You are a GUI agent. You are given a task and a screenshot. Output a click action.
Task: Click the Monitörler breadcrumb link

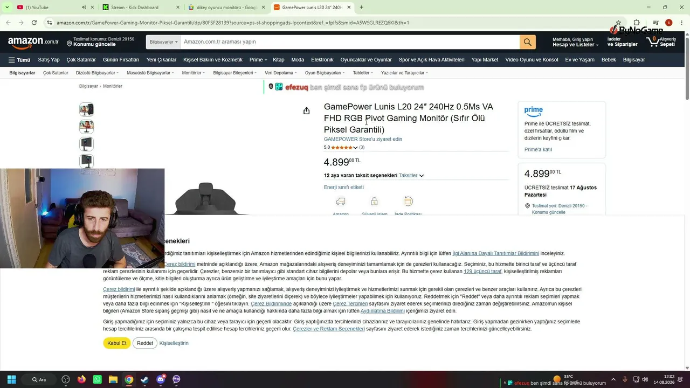click(x=113, y=86)
